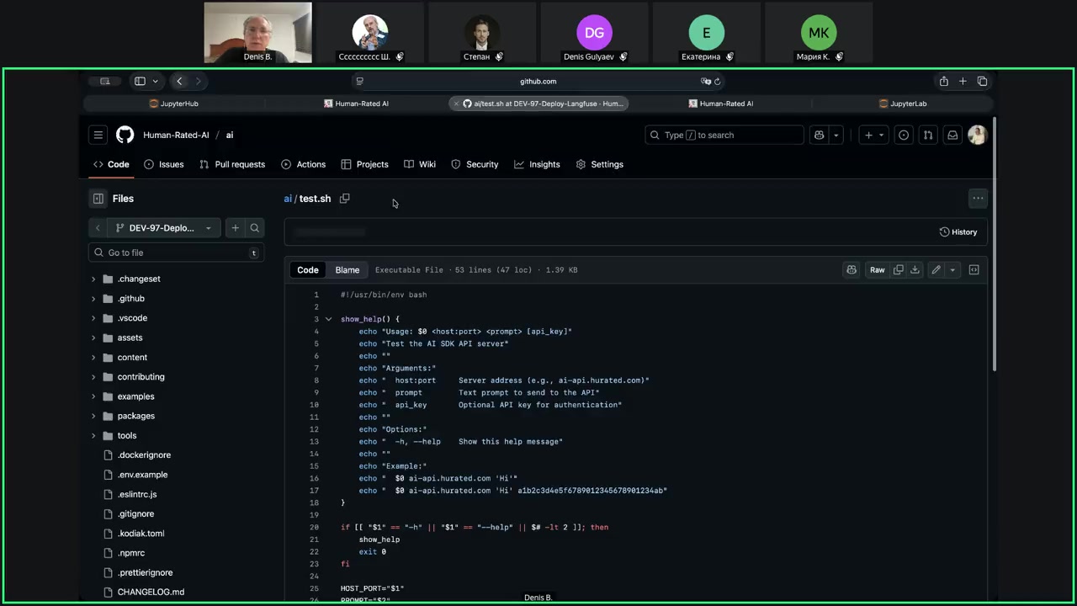Viewport: 1077px width, 606px height.
Task: Click the GitHub logo home icon
Action: point(125,135)
